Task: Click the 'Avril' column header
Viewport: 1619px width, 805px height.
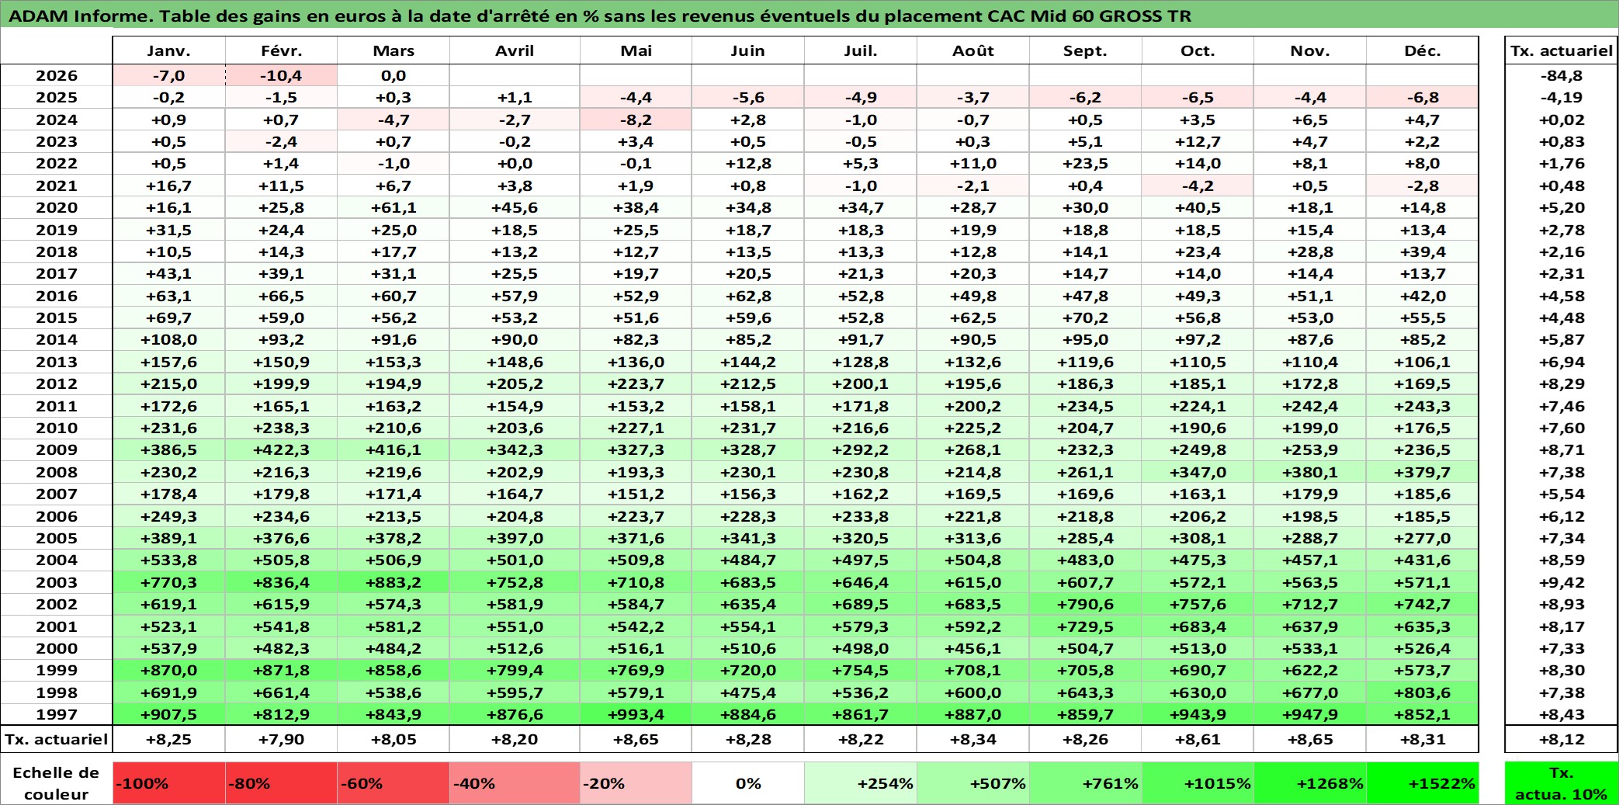Action: [x=515, y=50]
